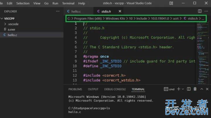211x118 pixels.
Task: Open the Go menu
Action: pyautogui.click(x=46, y=3)
